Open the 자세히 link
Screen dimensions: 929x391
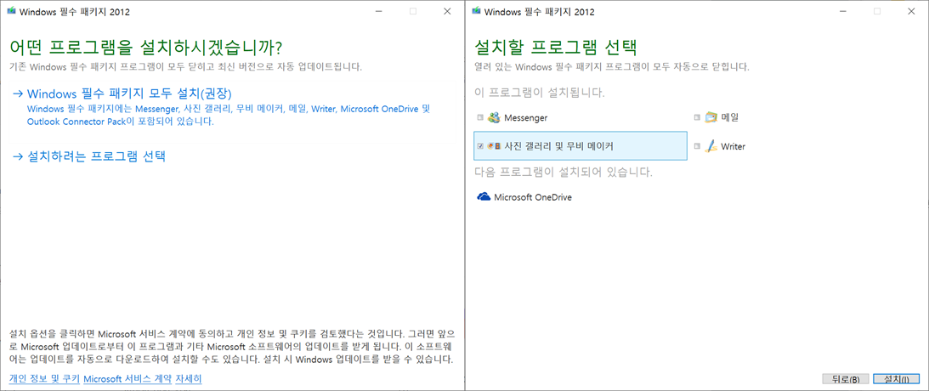pyautogui.click(x=189, y=378)
